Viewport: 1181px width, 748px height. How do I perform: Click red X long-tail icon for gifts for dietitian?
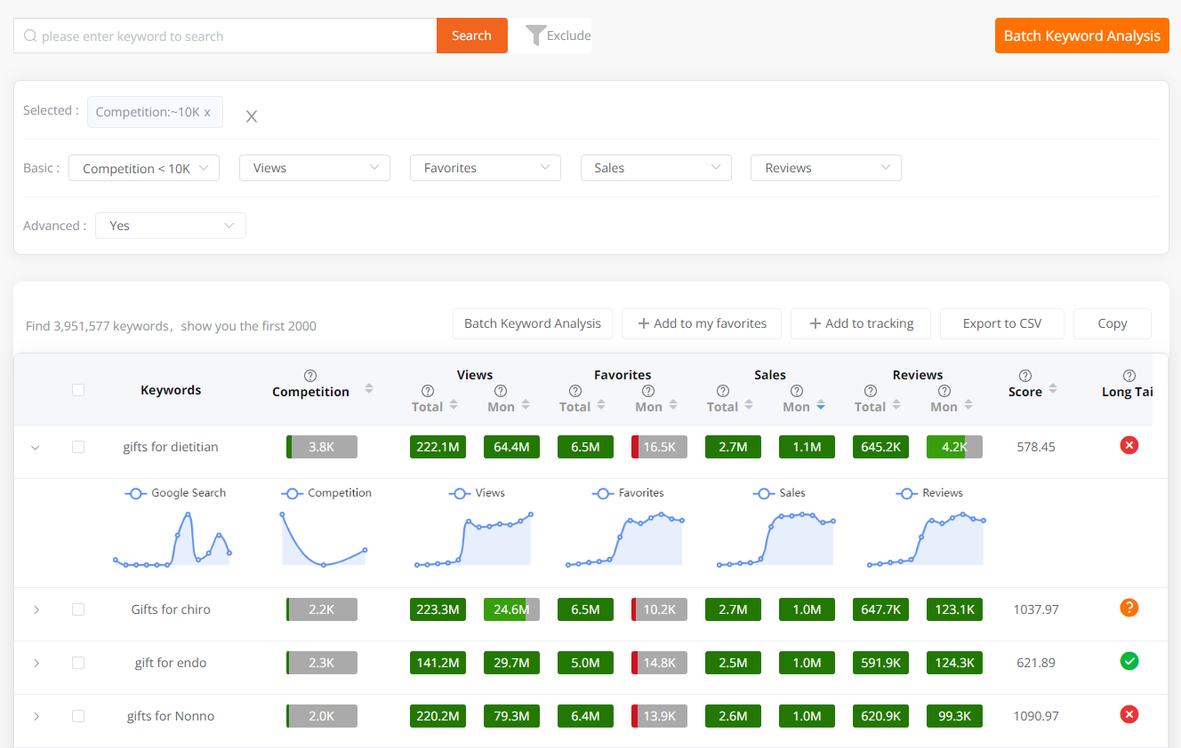pyautogui.click(x=1129, y=445)
